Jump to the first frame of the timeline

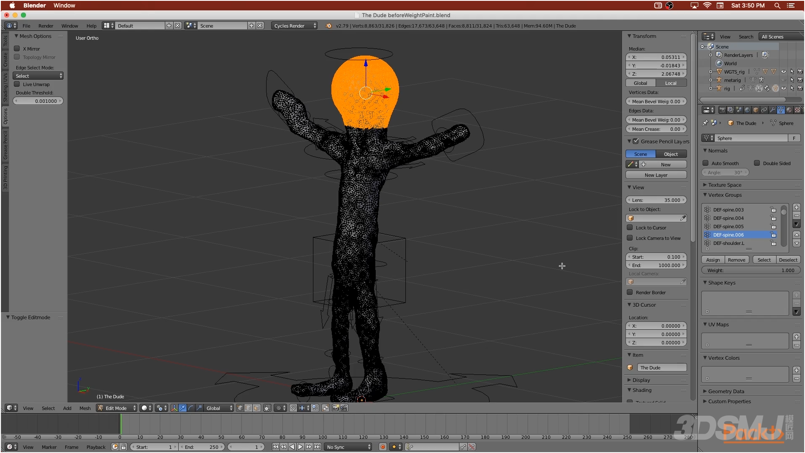point(275,447)
